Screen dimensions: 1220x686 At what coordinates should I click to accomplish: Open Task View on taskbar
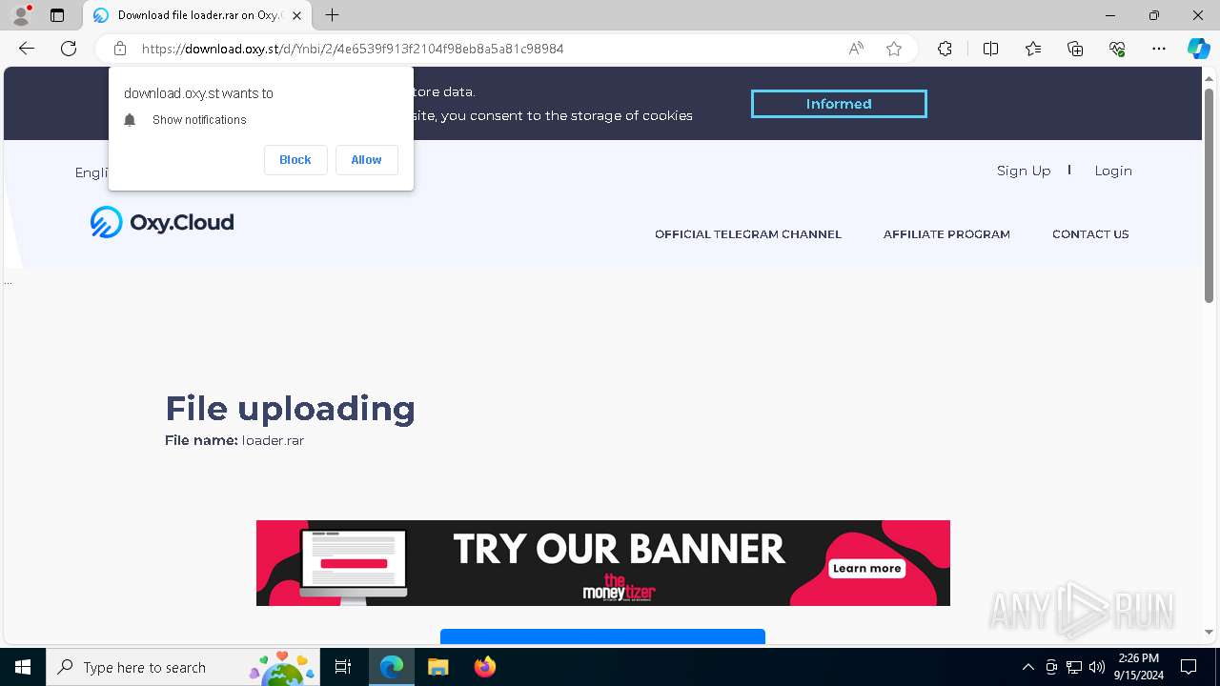343,667
